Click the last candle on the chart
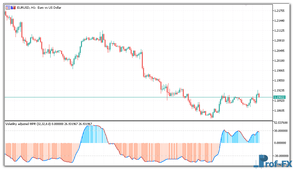The height and width of the screenshot is (169, 293). [259, 95]
